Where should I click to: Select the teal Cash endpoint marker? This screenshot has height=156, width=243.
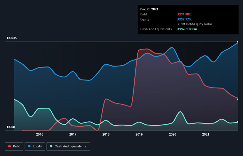238,122
